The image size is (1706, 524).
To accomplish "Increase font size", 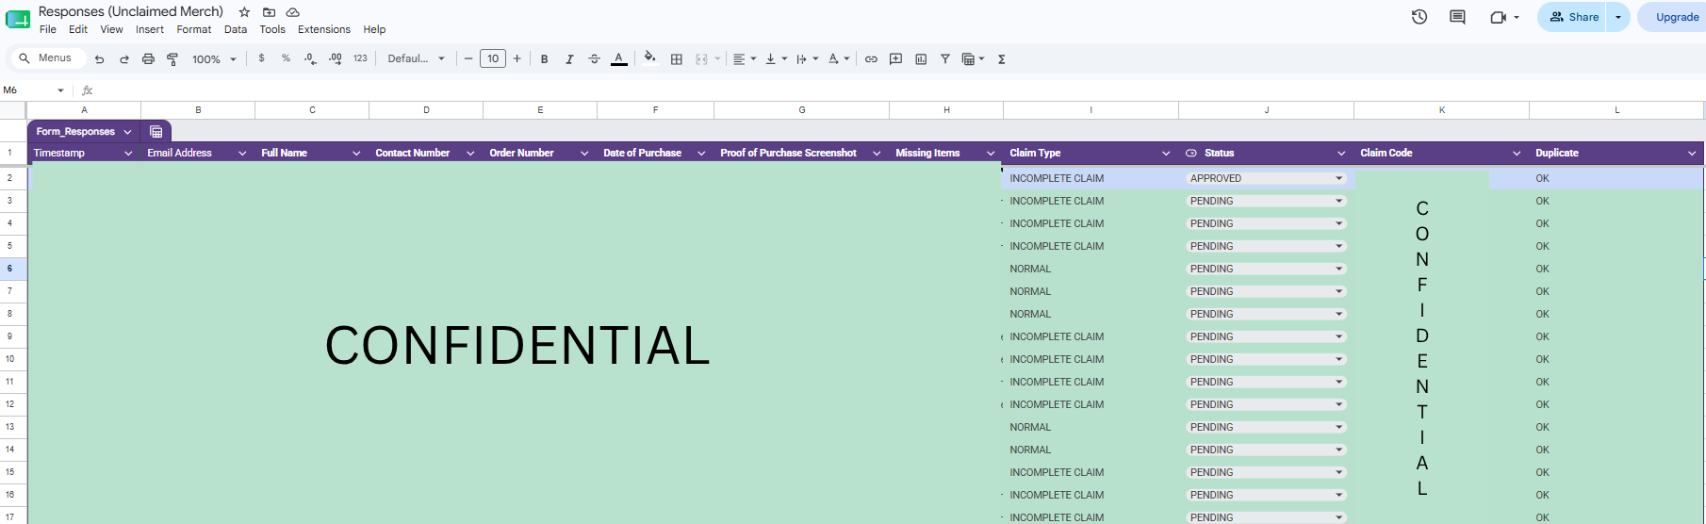I will 517,58.
